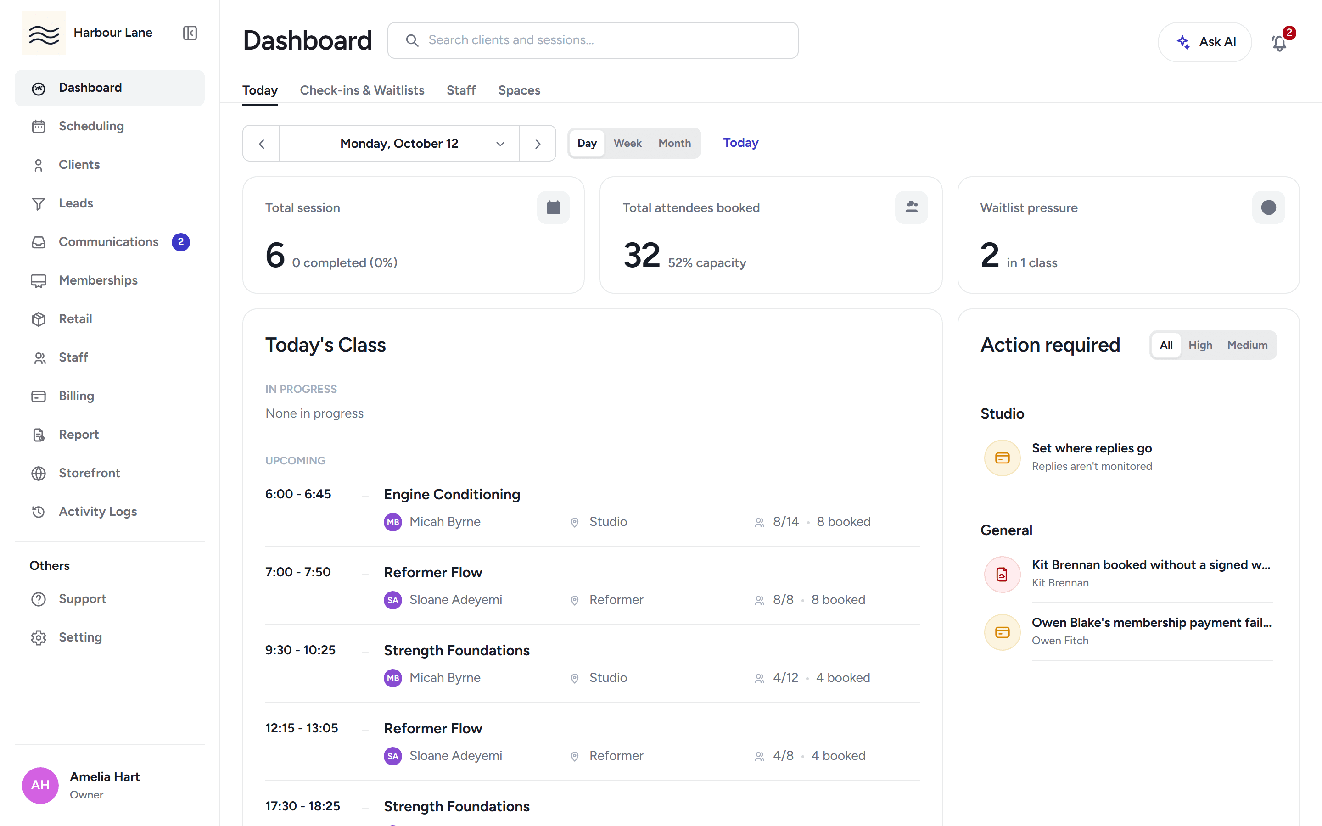Select Dashboard in sidebar
The image size is (1322, 826).
pyautogui.click(x=110, y=88)
